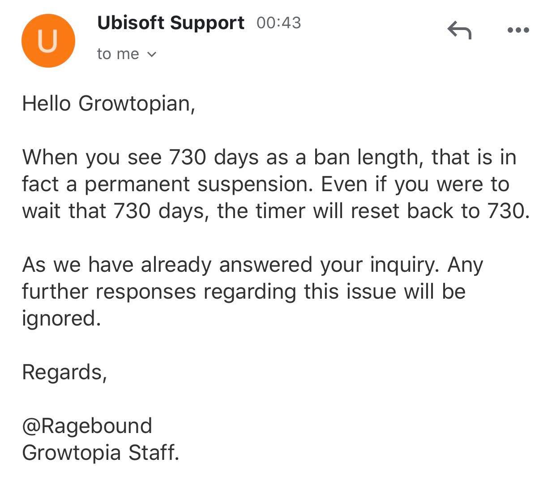Expand recipient details with the chevron
Screen dimensions: 556x493
[152, 55]
